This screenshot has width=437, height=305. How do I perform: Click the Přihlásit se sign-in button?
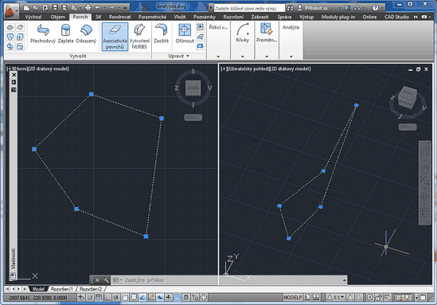(316, 8)
